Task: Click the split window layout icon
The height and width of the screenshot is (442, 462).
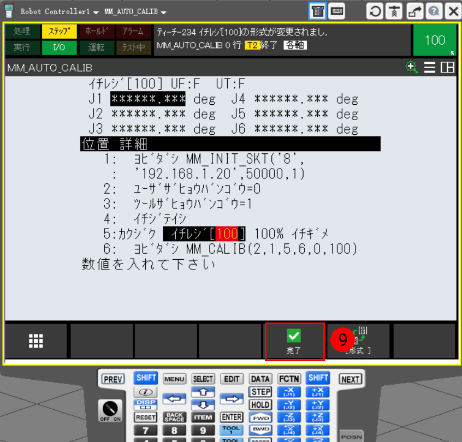Action: click(447, 68)
